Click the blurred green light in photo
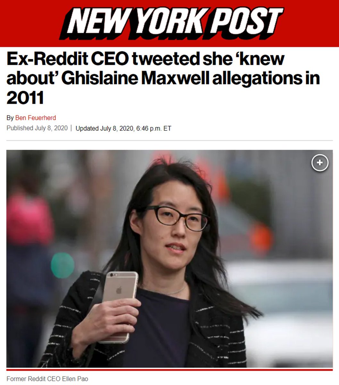Screen dimensions: 339x385 coord(62,265)
